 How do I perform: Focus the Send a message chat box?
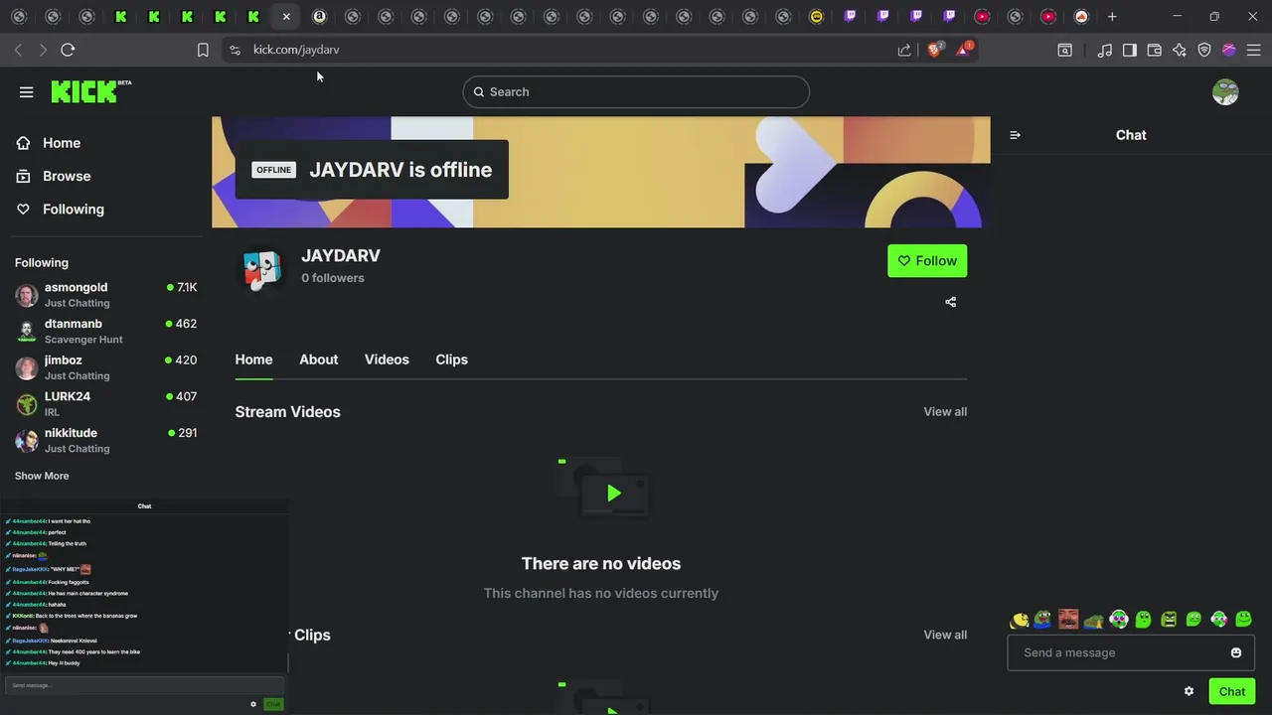click(x=1131, y=652)
